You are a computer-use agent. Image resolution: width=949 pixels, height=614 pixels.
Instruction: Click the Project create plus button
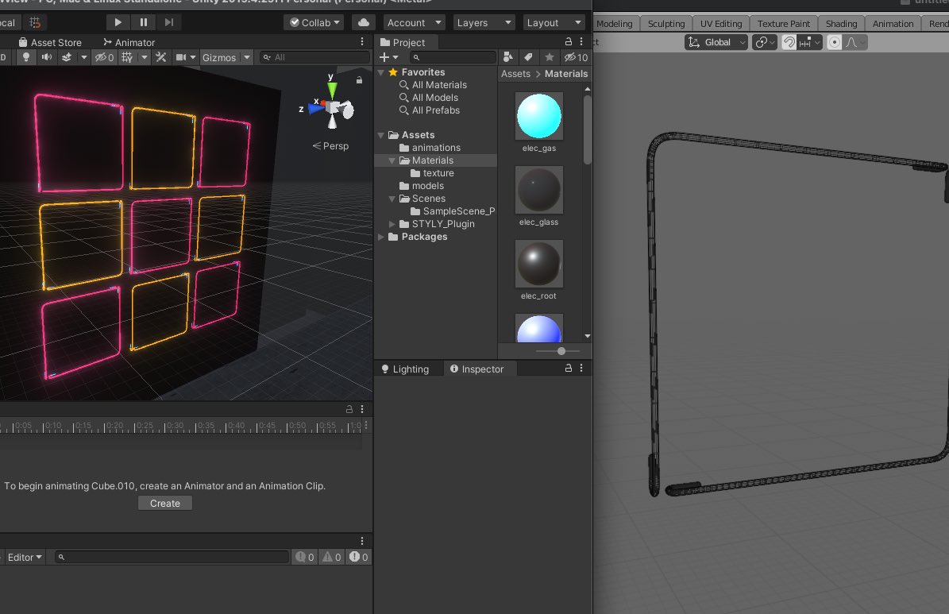[x=388, y=57]
